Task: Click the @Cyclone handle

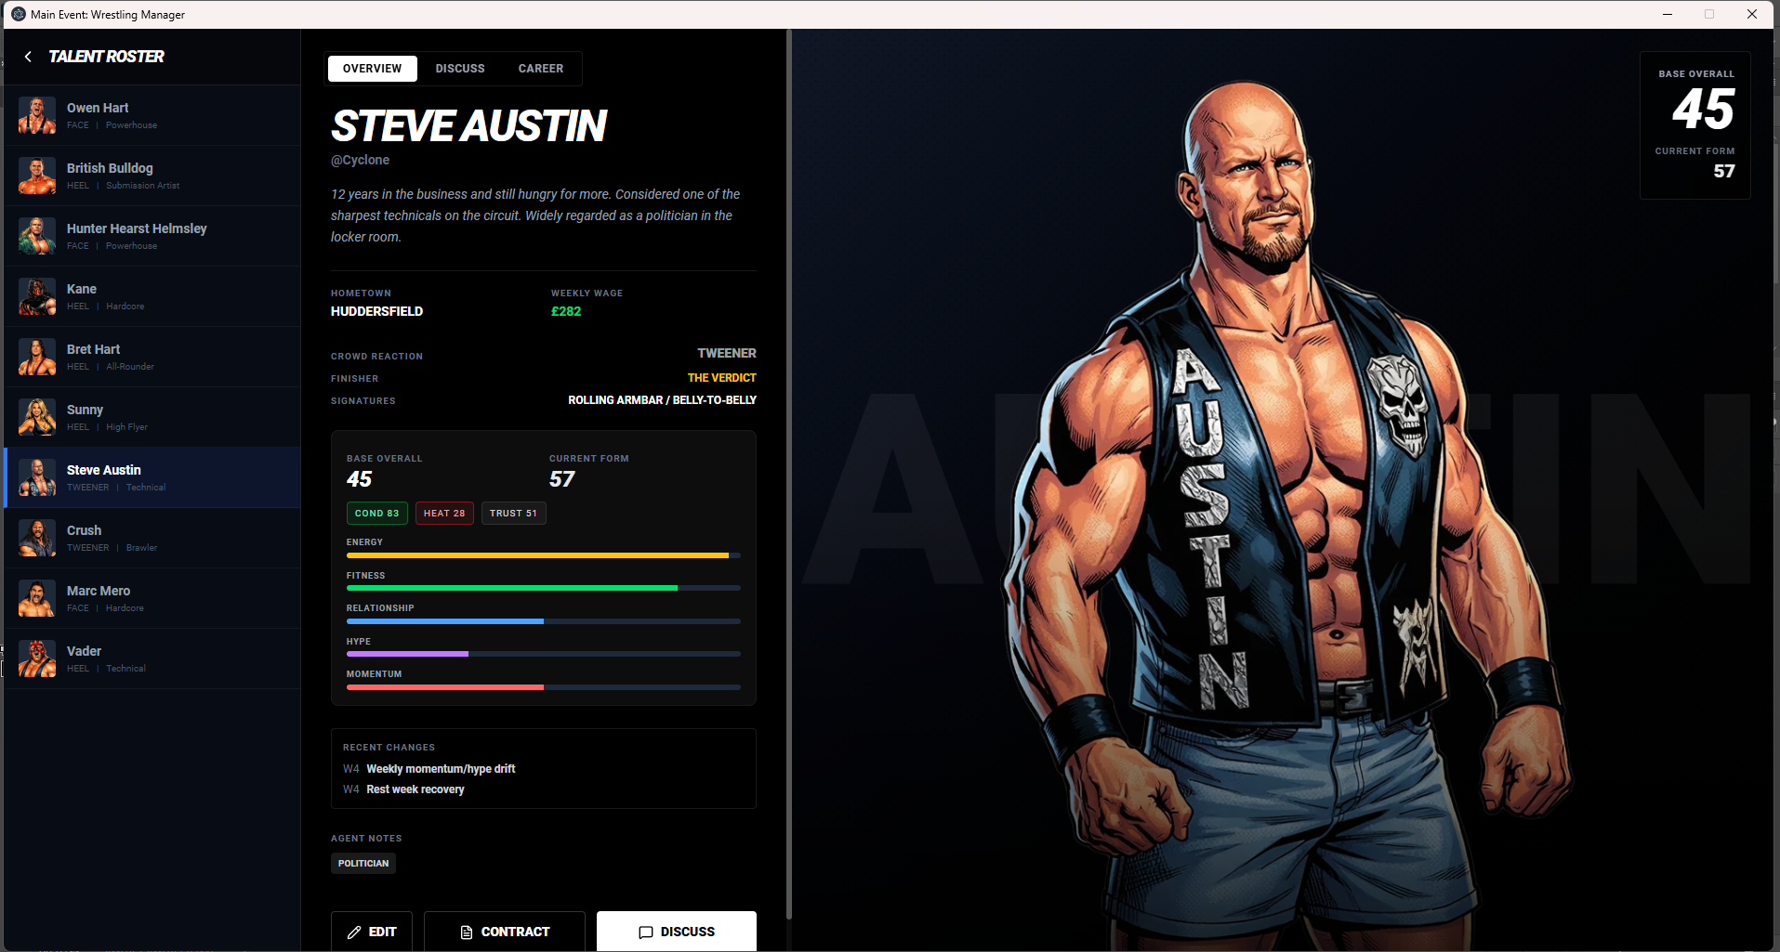Action: 360,160
